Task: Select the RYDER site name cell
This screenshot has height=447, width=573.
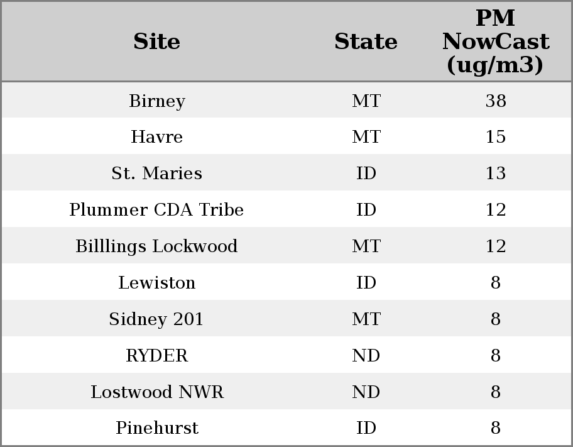Action: [157, 356]
